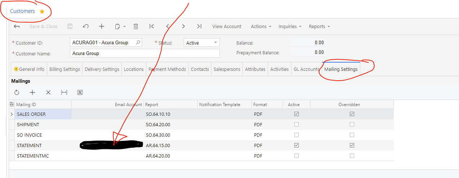Image resolution: width=459 pixels, height=178 pixels.
Task: Fit columns in the Mailings grid
Action: click(x=64, y=92)
